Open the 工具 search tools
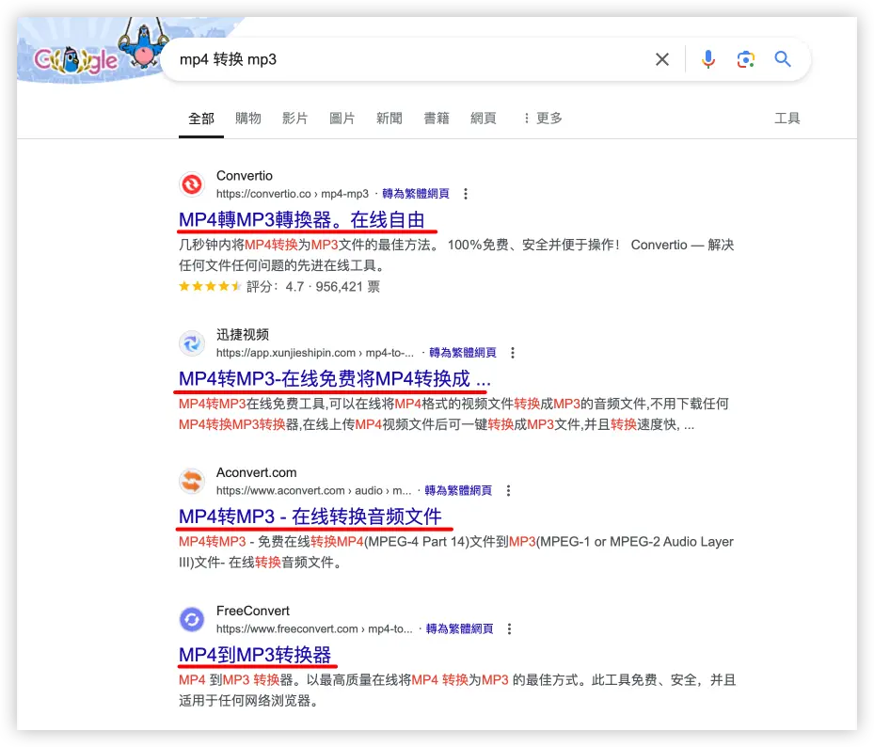 coord(787,119)
